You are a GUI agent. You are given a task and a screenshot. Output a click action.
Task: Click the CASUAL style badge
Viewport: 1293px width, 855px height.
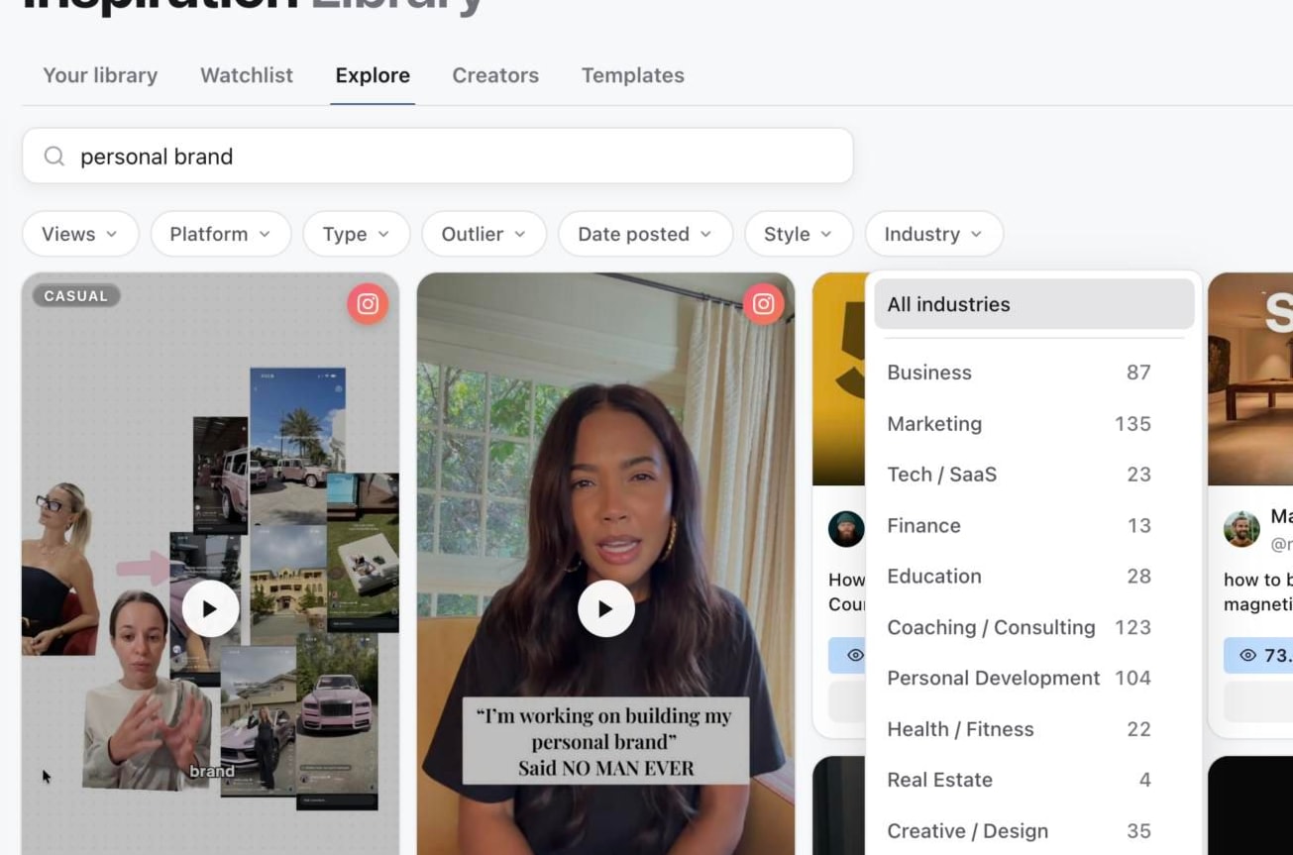pos(76,295)
